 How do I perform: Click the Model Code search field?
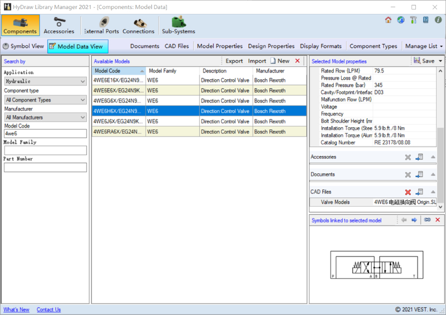click(x=45, y=133)
